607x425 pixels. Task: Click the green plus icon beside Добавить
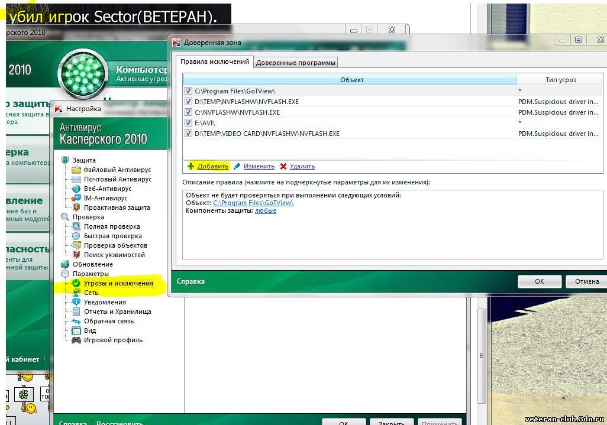[191, 166]
